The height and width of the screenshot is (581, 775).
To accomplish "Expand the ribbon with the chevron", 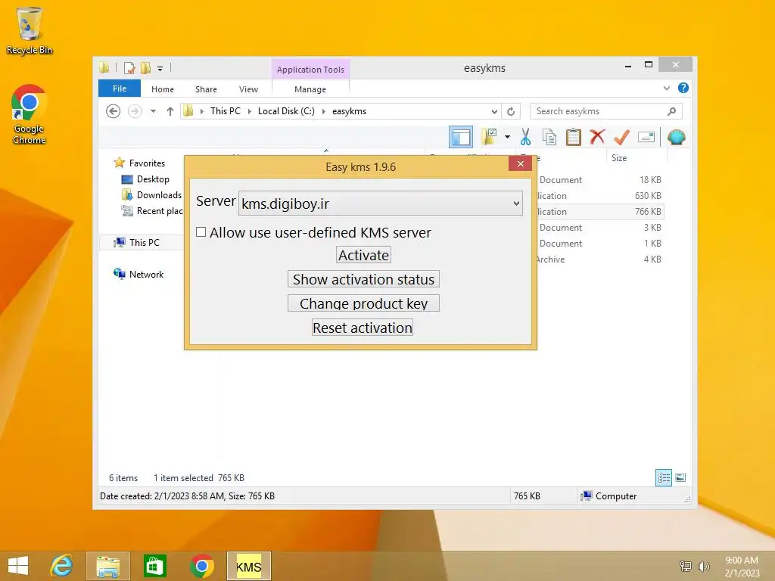I will pyautogui.click(x=666, y=88).
